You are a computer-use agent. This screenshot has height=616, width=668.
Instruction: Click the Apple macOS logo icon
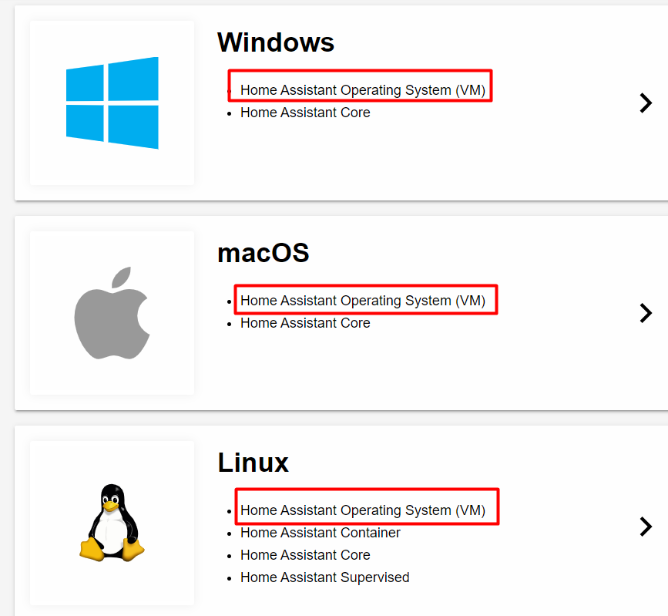[x=112, y=313]
